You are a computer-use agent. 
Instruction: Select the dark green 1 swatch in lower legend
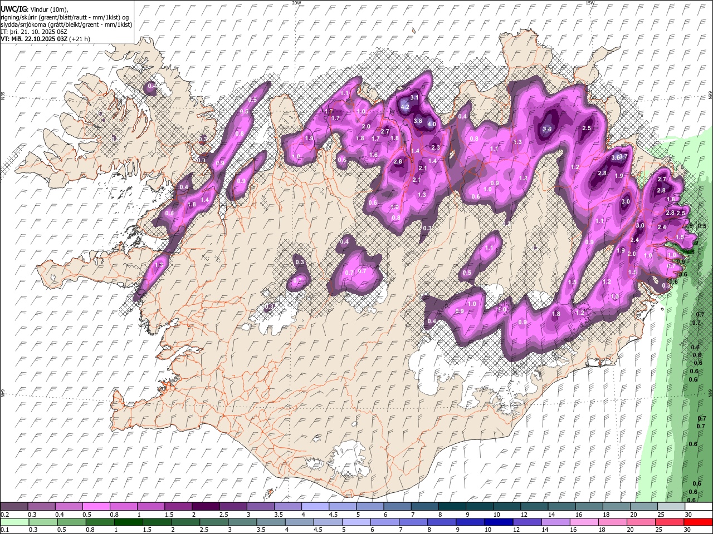click(x=128, y=522)
